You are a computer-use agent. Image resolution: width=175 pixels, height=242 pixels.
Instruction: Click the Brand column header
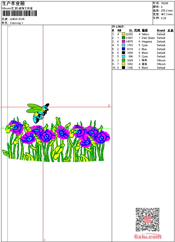[161, 30]
